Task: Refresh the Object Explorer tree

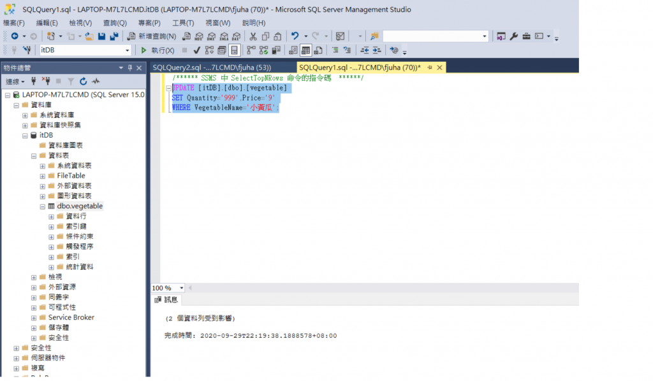Action: 84,81
